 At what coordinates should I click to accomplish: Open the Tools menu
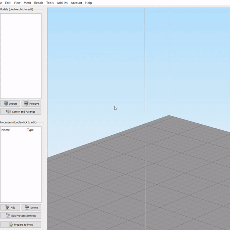tap(50, 3)
